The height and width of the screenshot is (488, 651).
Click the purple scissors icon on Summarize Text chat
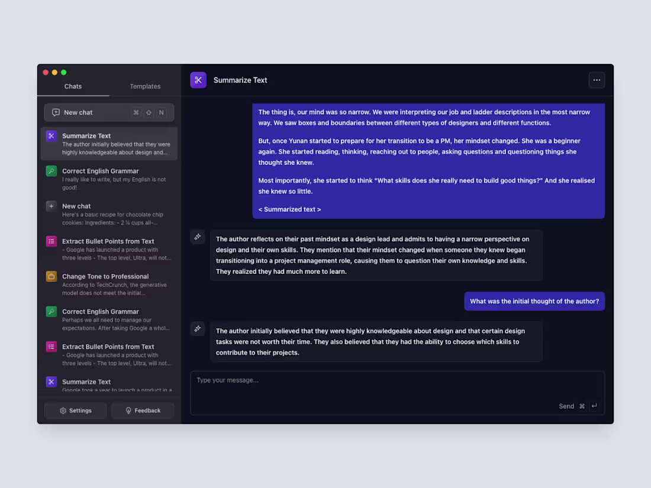pyautogui.click(x=51, y=136)
